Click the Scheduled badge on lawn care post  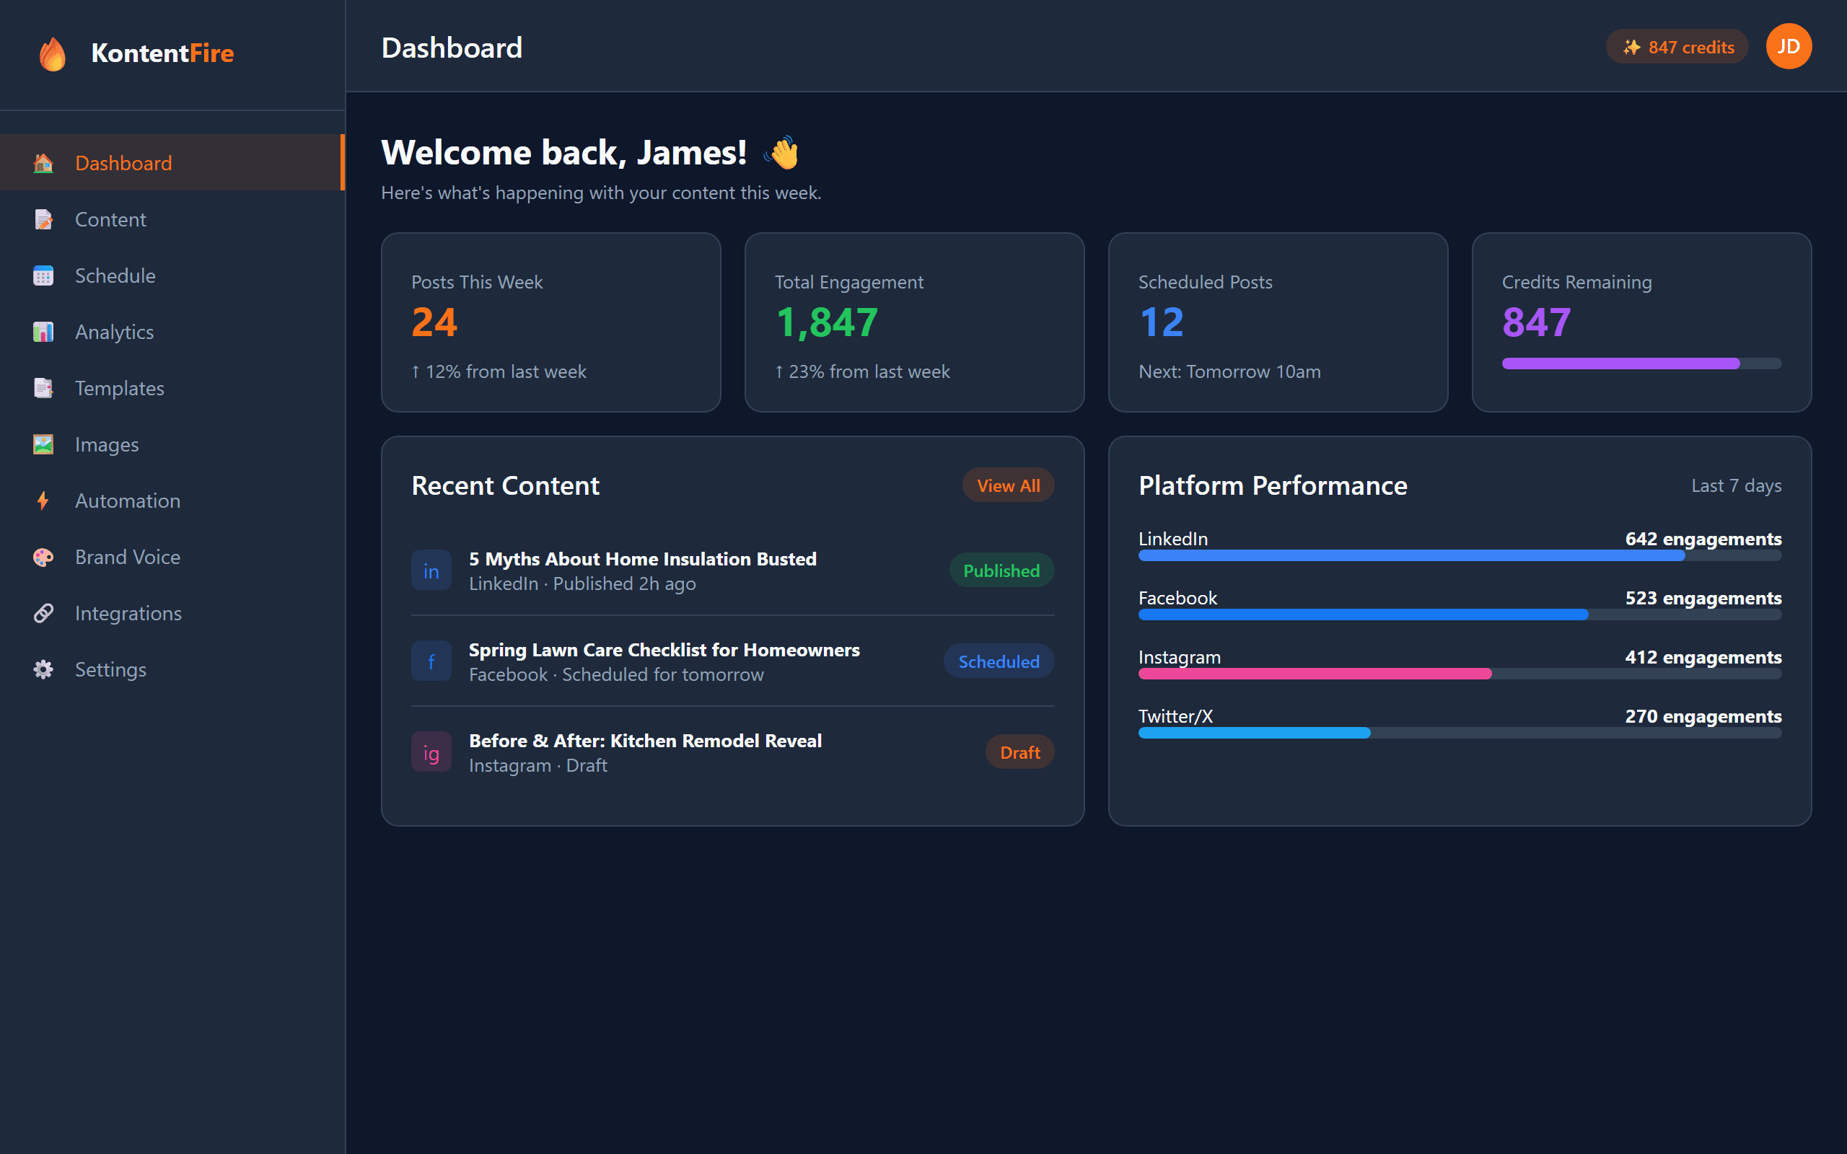click(x=999, y=661)
